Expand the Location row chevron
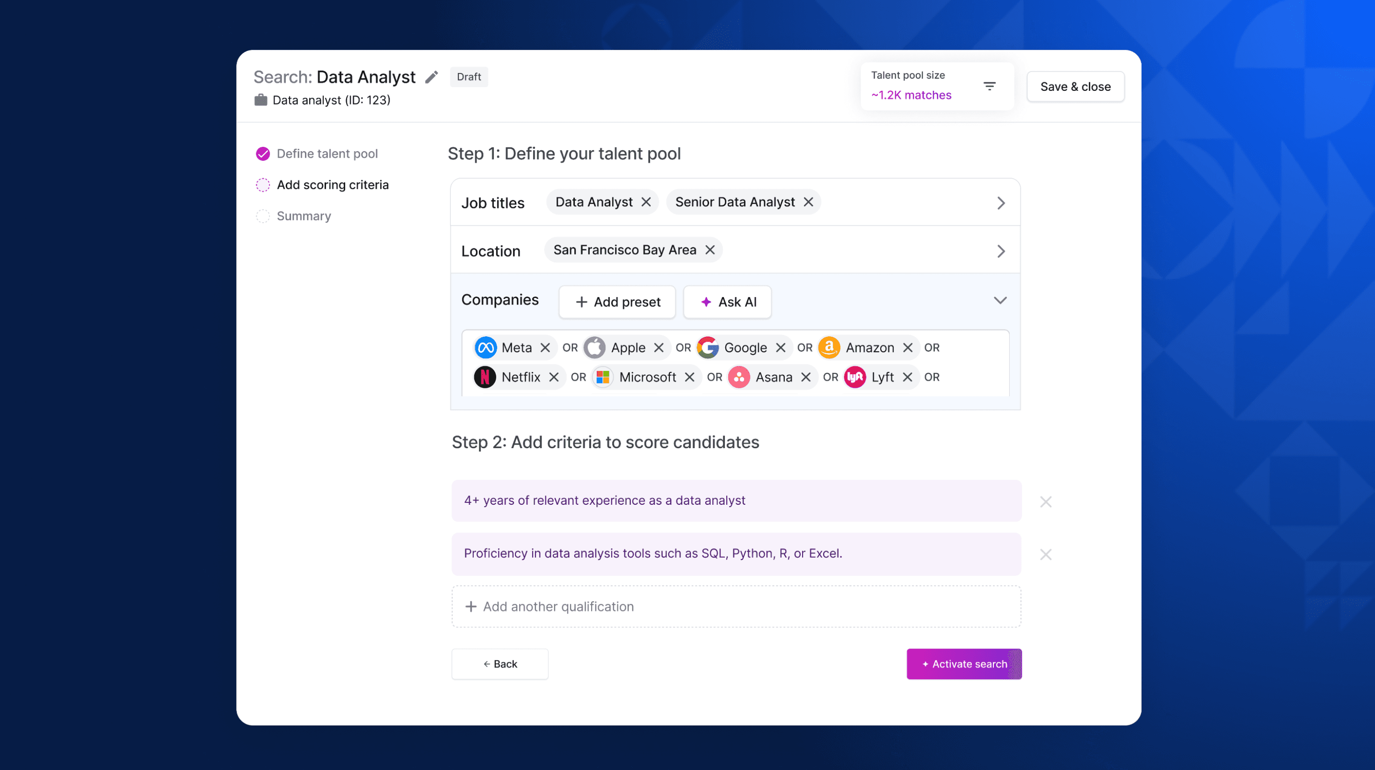 [1001, 251]
